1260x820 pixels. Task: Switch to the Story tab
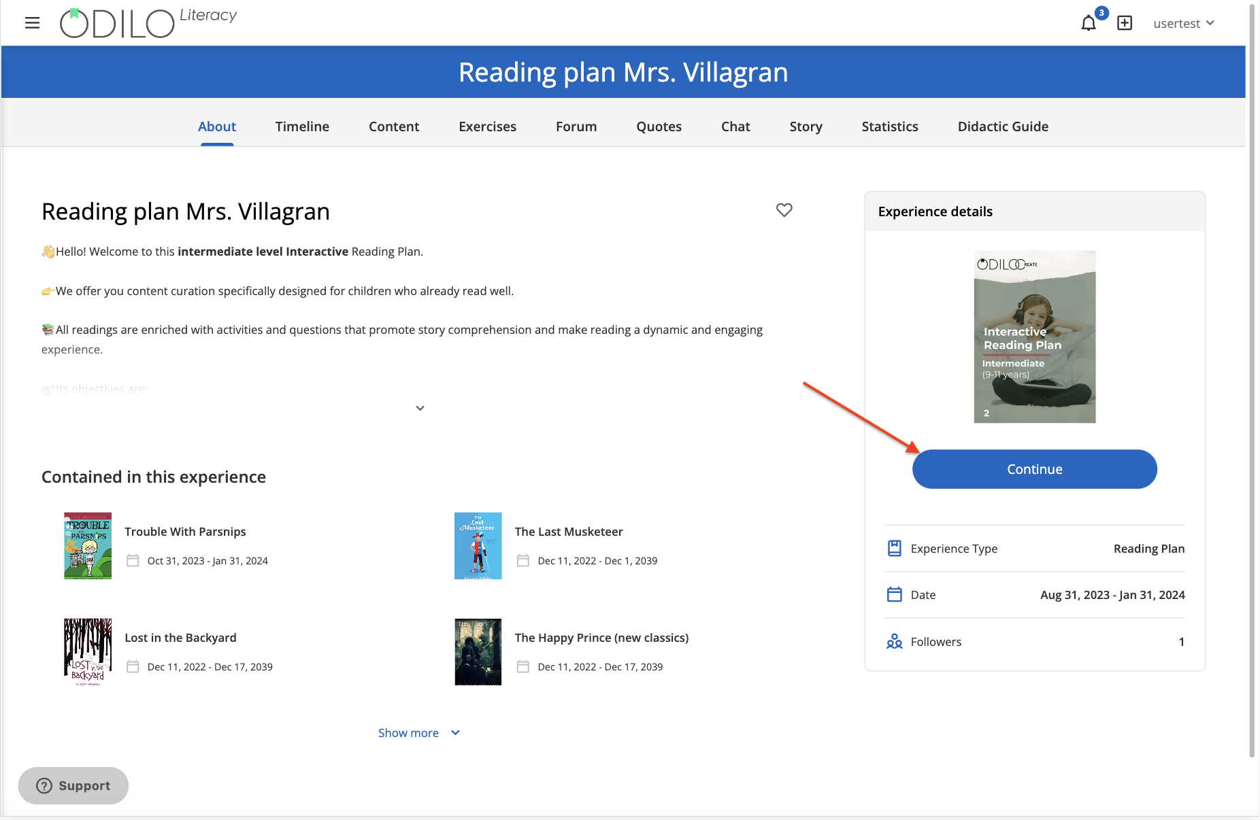(x=806, y=126)
